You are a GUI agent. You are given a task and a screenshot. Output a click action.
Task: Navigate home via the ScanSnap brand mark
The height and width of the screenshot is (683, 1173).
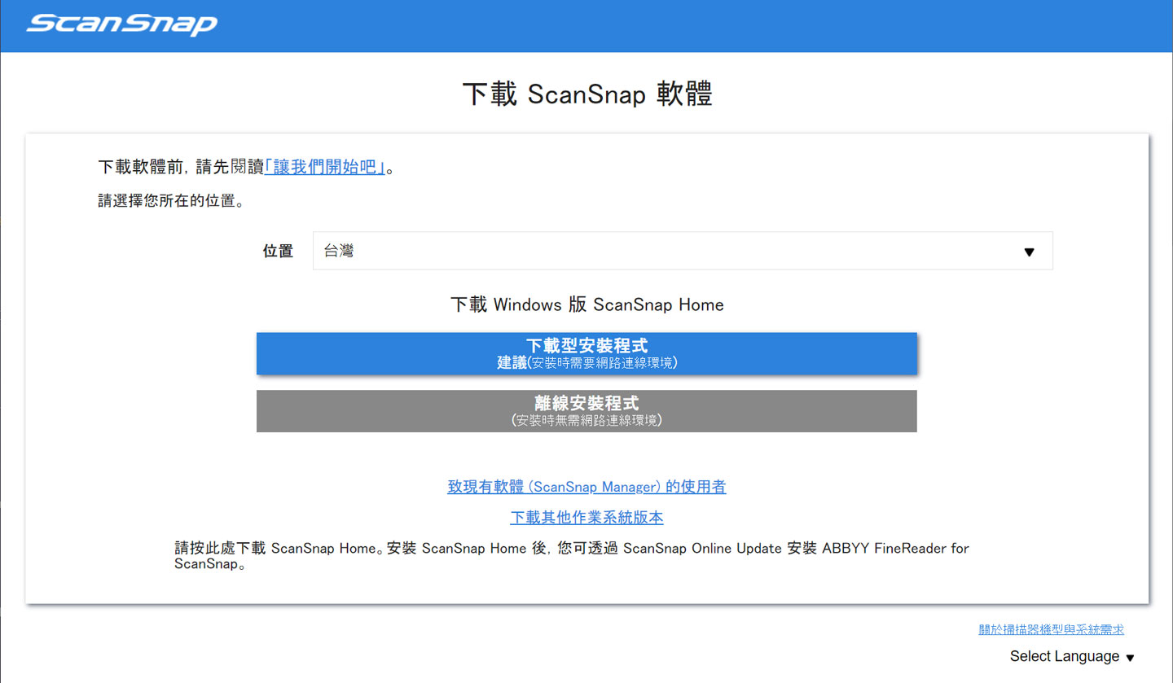coord(121,24)
